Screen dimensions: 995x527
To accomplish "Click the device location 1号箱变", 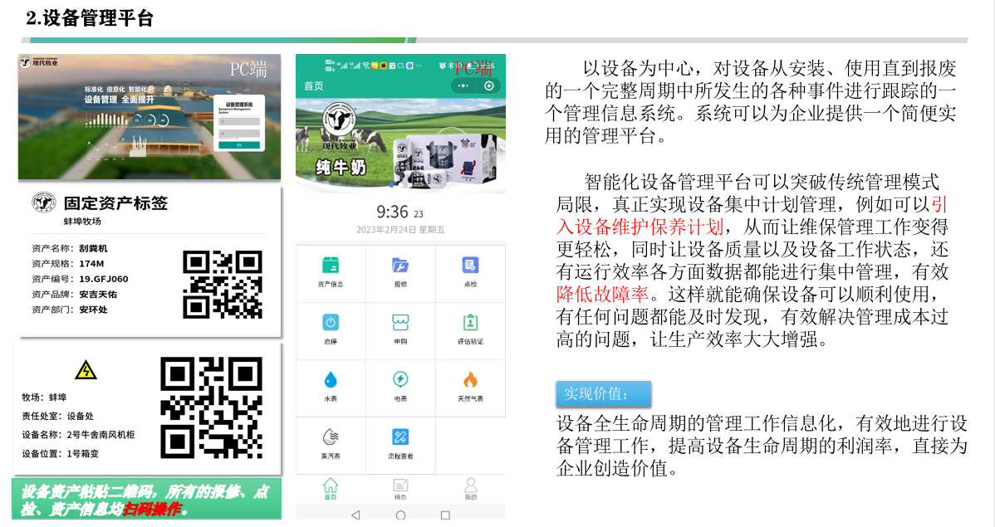I will pyautogui.click(x=82, y=453).
